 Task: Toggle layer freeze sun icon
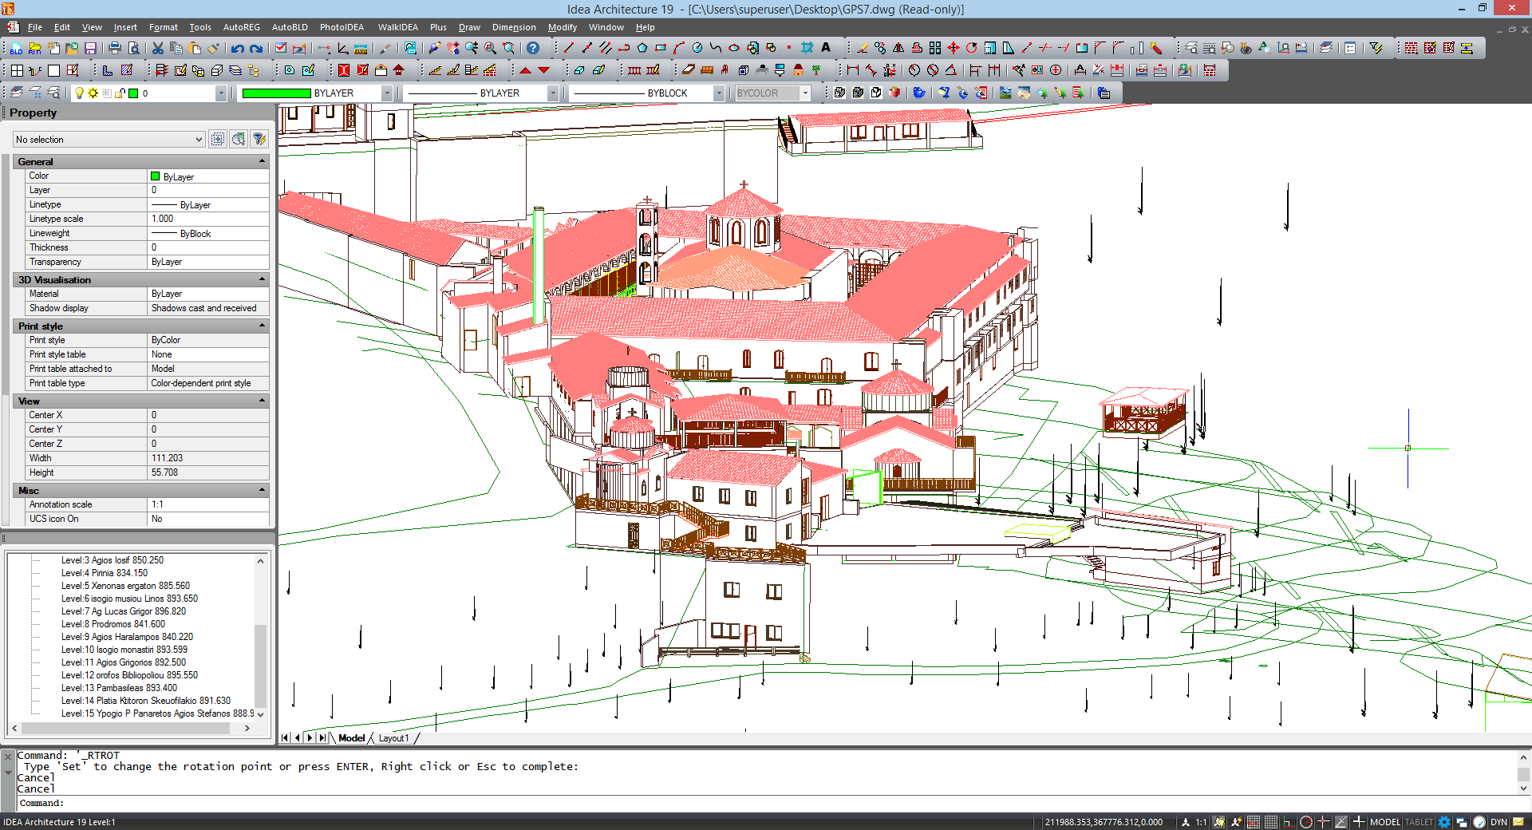point(93,93)
